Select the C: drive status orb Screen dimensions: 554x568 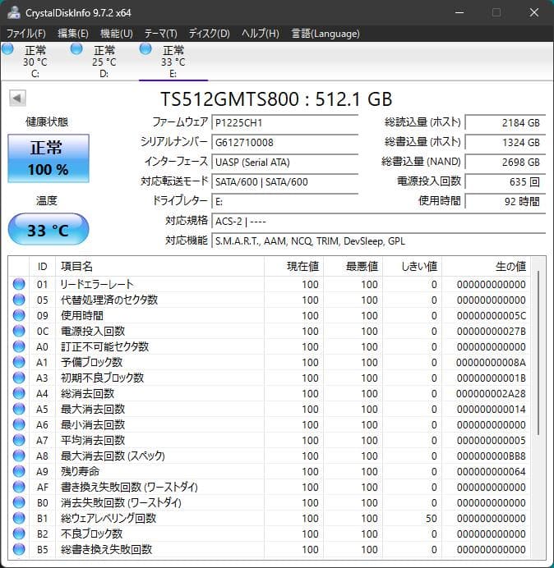pos(7,48)
